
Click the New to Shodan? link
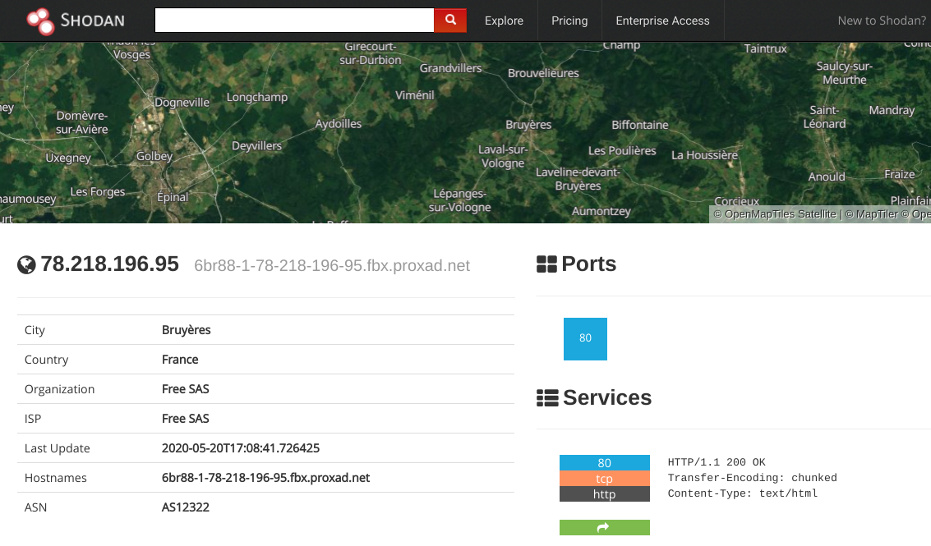coord(882,21)
